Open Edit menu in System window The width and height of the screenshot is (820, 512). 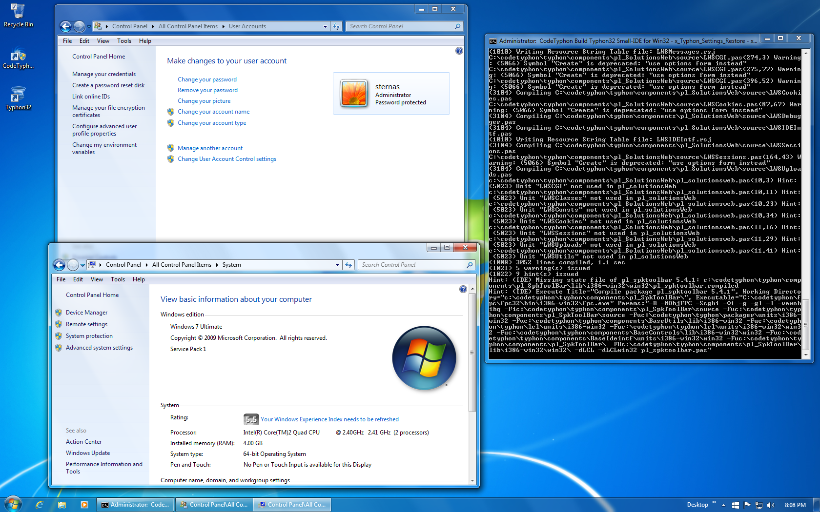78,279
